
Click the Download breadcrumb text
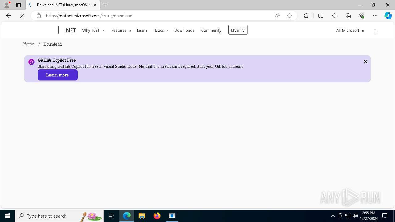(x=52, y=44)
